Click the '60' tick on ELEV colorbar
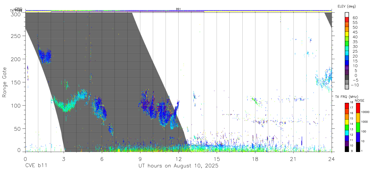373x172 pixels. coord(355,18)
